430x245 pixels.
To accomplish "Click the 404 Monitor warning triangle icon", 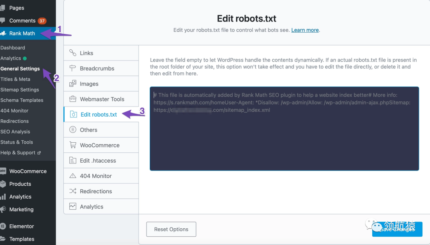I will [x=73, y=176].
